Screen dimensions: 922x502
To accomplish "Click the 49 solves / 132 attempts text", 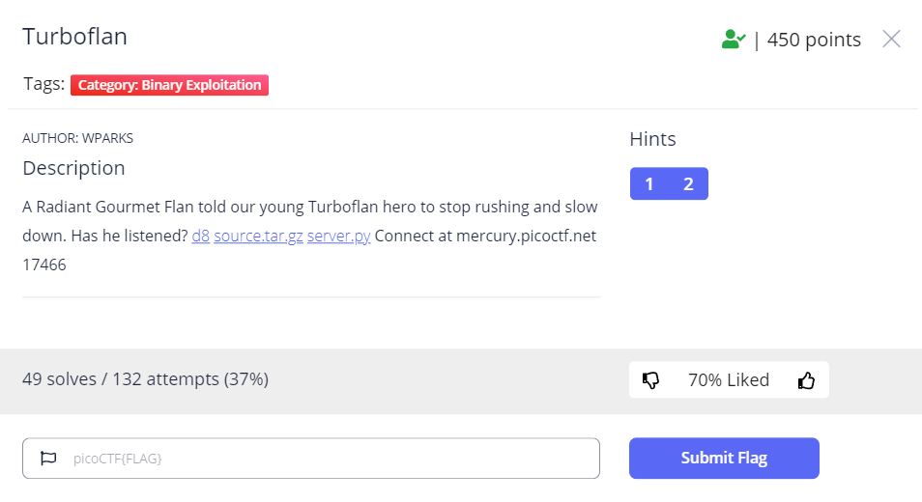I will 145,379.
